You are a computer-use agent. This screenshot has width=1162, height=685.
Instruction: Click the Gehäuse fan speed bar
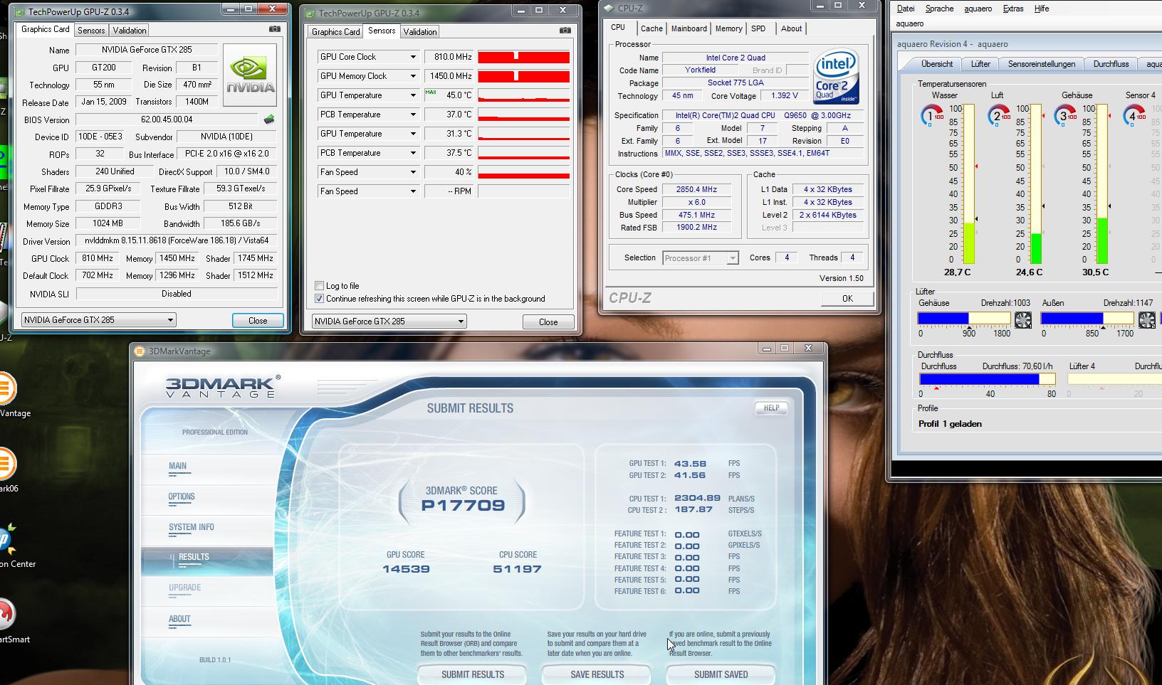click(964, 318)
